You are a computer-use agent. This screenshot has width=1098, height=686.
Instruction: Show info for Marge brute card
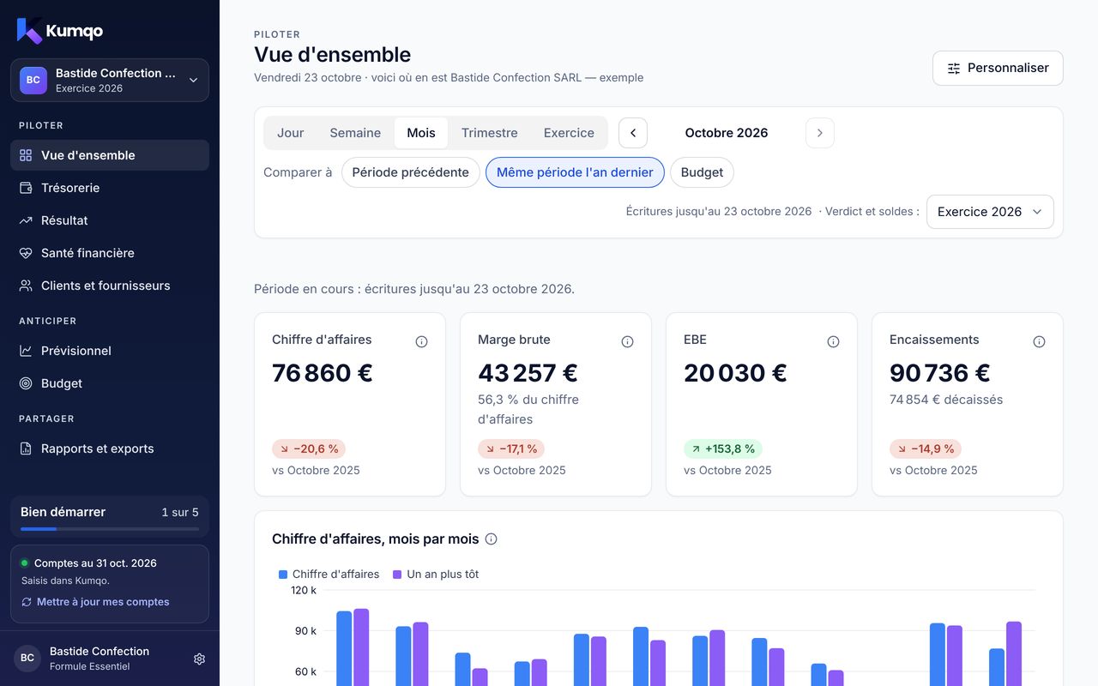[627, 341]
